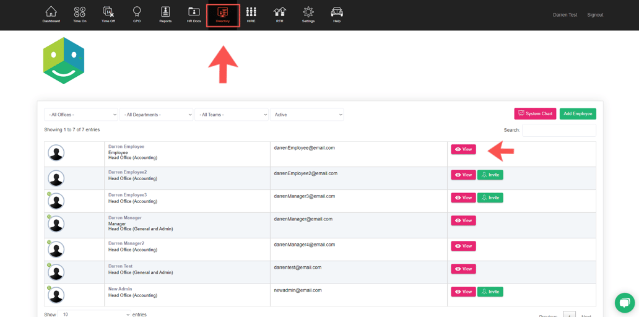Change the Active status filter dropdown
The height and width of the screenshot is (317, 639).
coord(306,115)
